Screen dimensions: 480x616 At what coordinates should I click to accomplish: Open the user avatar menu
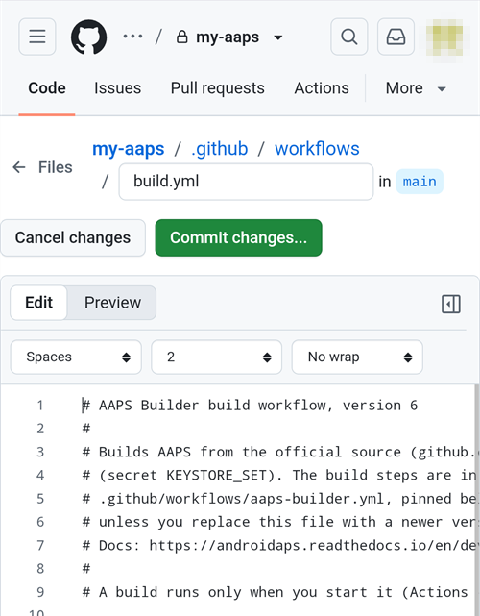pos(446,37)
